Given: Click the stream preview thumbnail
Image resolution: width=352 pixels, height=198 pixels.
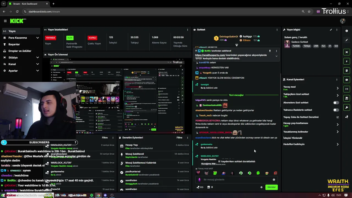Looking at the screenshot, I should pos(117,95).
